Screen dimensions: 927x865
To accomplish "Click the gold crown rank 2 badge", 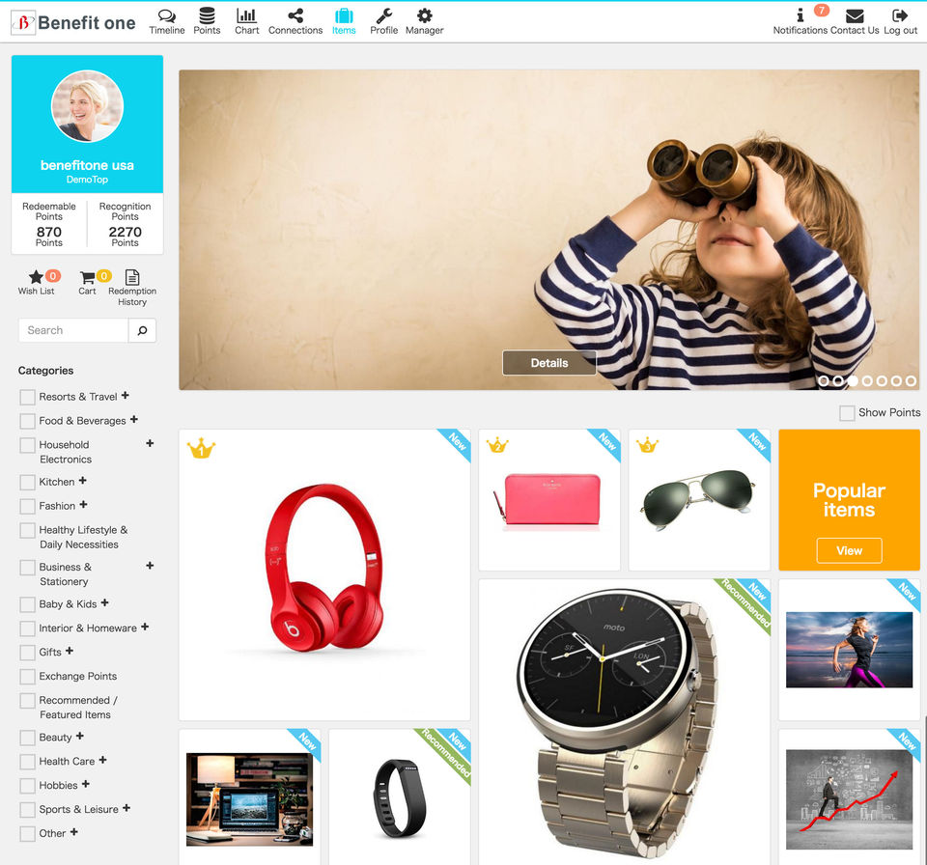I will (x=497, y=445).
